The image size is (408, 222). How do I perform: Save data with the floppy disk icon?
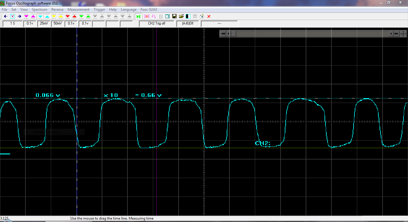click(x=174, y=16)
